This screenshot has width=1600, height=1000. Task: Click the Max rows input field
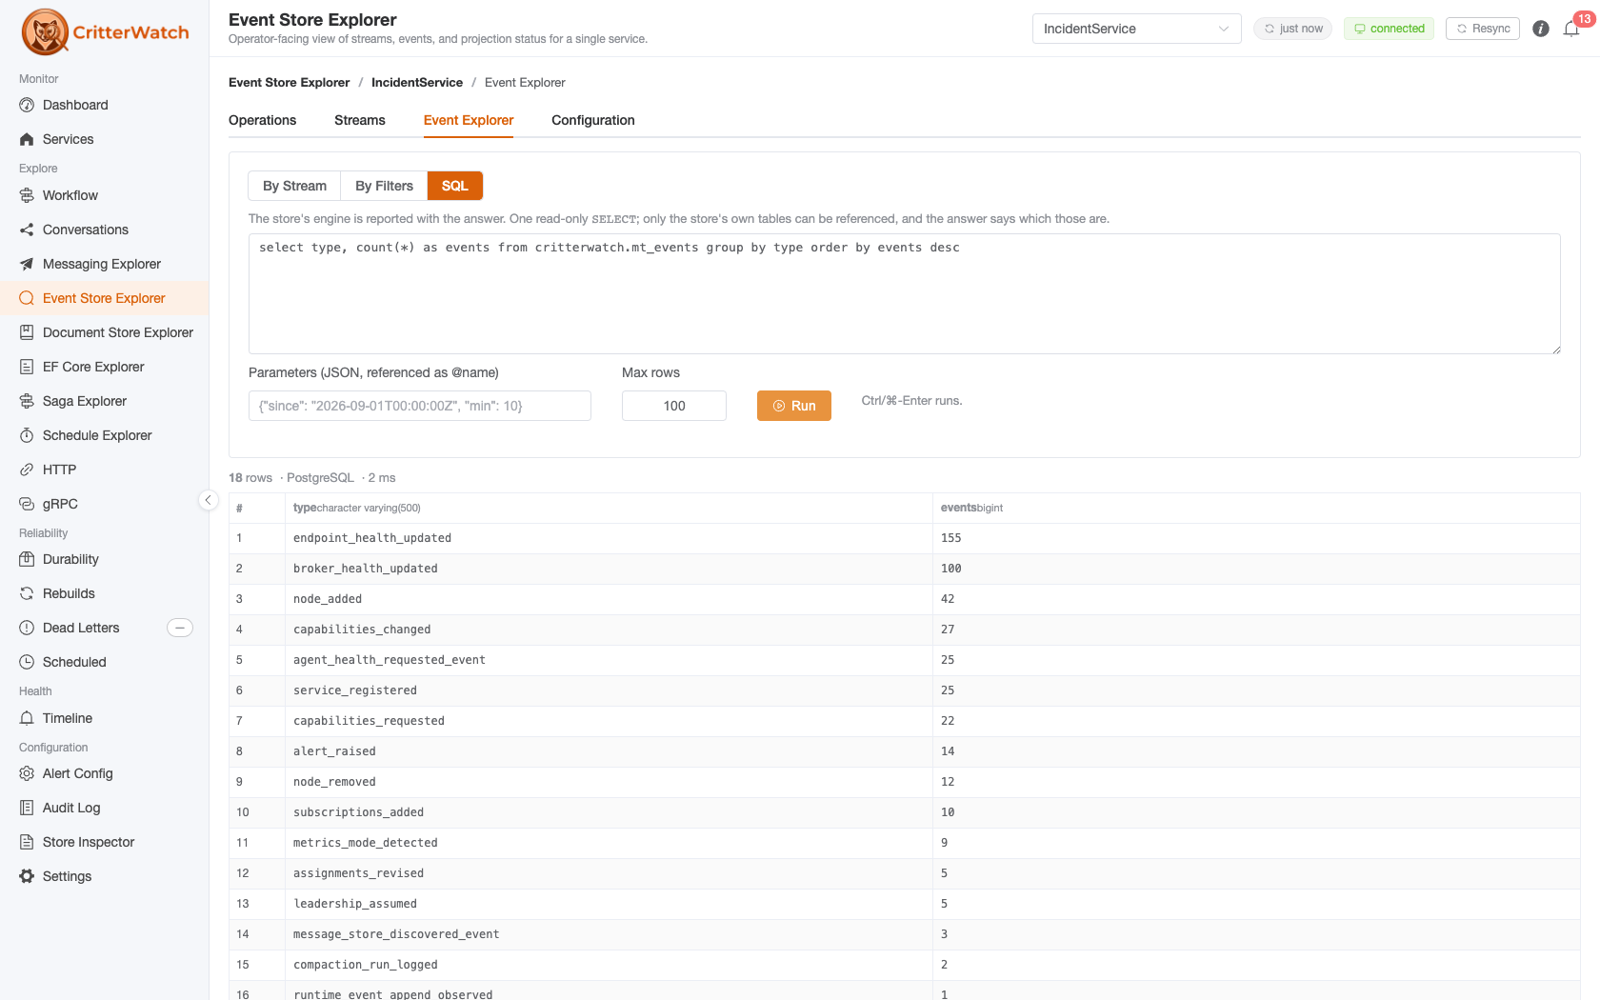(674, 406)
